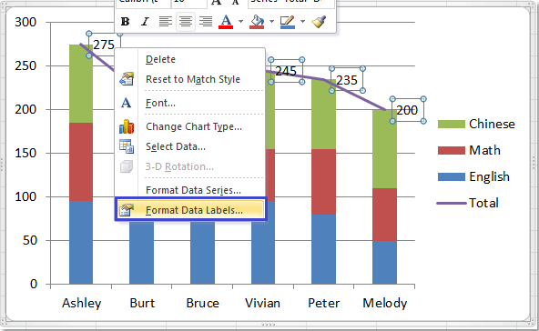Click Change Chart Type bar icon
The height and width of the screenshot is (331, 539).
pos(127,126)
